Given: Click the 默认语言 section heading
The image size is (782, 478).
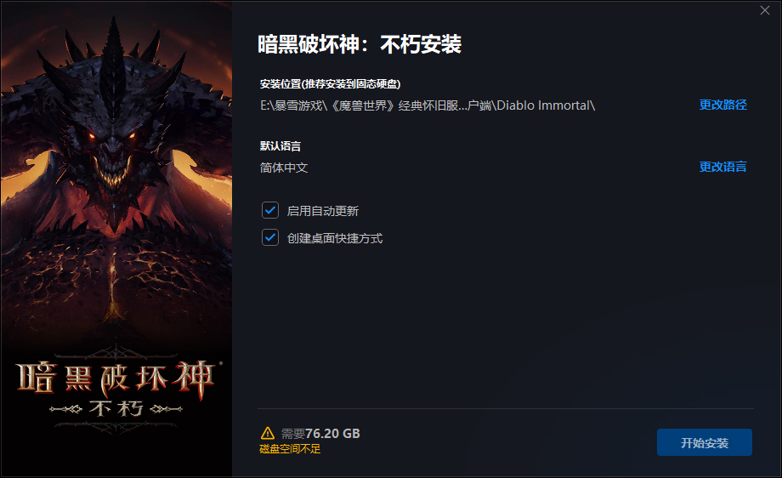Looking at the screenshot, I should (280, 146).
